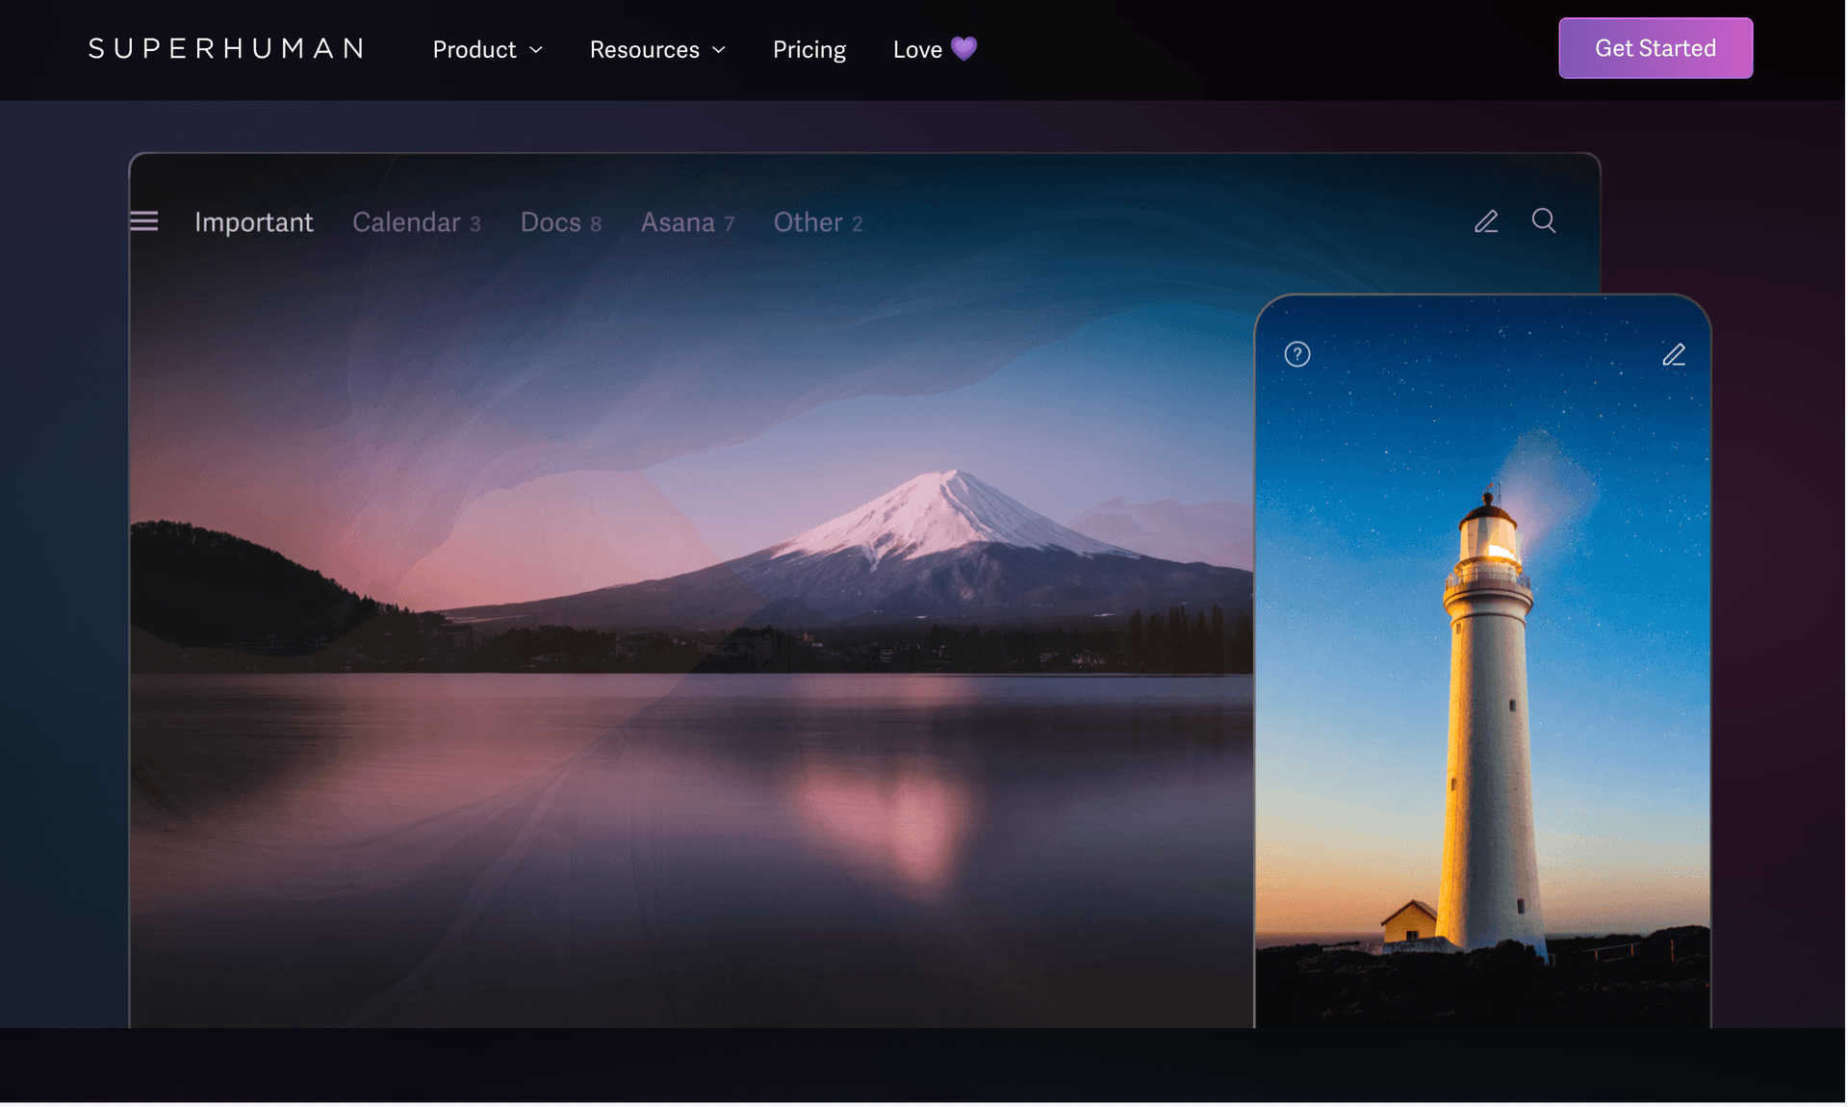1848x1107 pixels.
Task: Click the help circle icon on mobile view
Action: pyautogui.click(x=1296, y=354)
